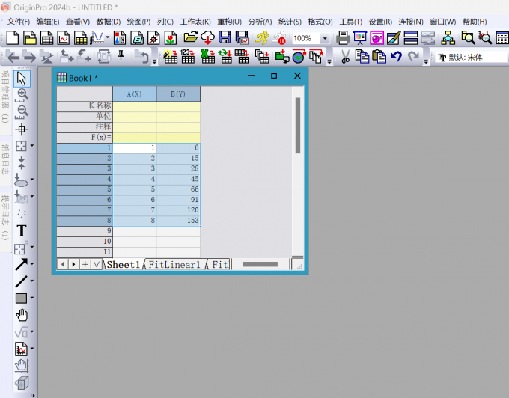Viewport: 509px width, 398px height.
Task: Expand the formula tool dropdown arrow
Action: (32, 331)
